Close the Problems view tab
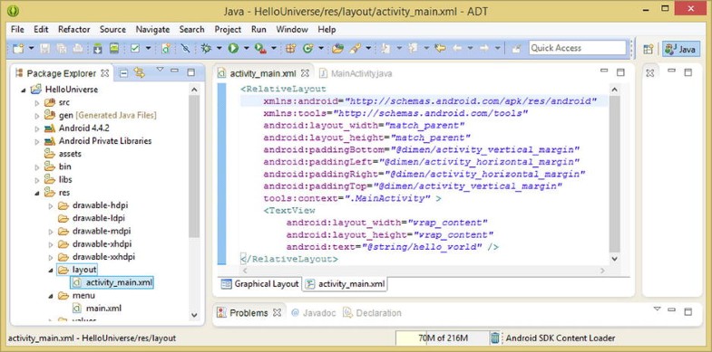This screenshot has height=352, width=712. point(277,312)
